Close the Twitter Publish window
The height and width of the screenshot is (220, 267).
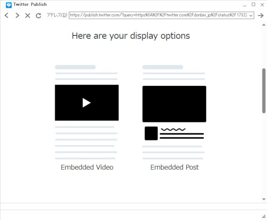pyautogui.click(x=262, y=5)
